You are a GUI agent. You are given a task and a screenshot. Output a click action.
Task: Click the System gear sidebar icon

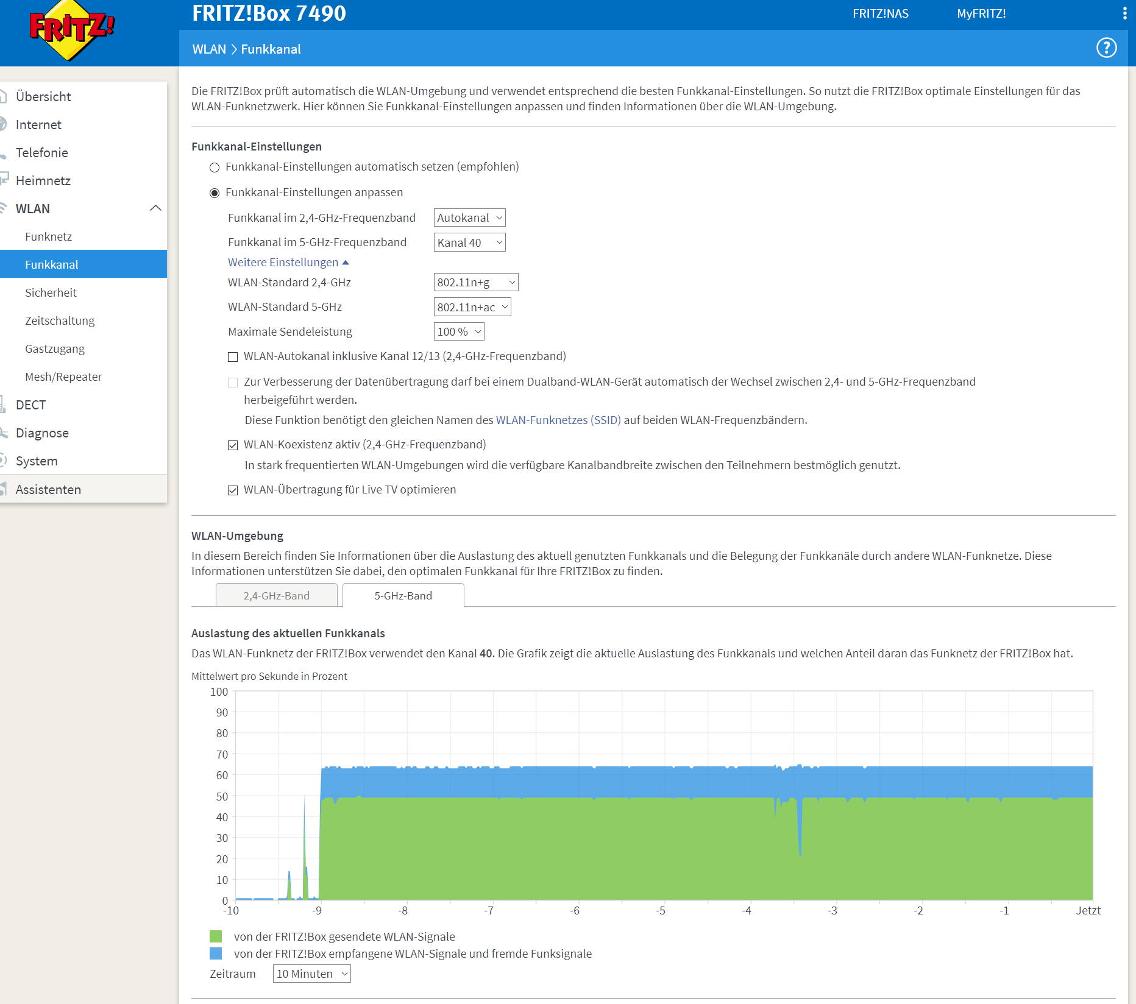3,461
